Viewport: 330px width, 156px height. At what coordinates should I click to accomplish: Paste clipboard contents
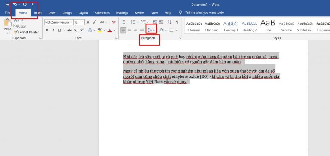(8, 24)
